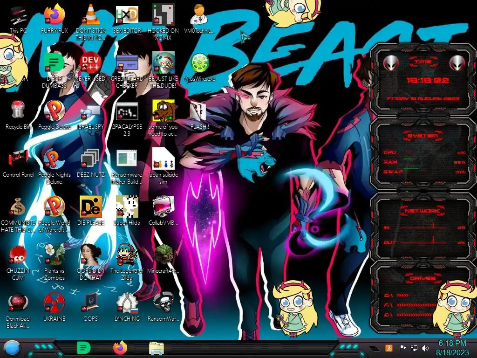This screenshot has height=358, width=477.
Task: Click the C:\ drive entry in Drives widget
Action: coord(396,295)
